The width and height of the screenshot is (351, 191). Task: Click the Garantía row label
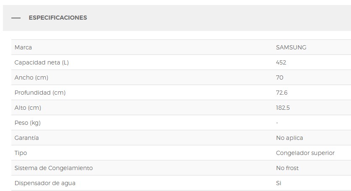26,138
